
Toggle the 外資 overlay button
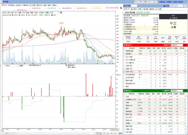(8, 13)
